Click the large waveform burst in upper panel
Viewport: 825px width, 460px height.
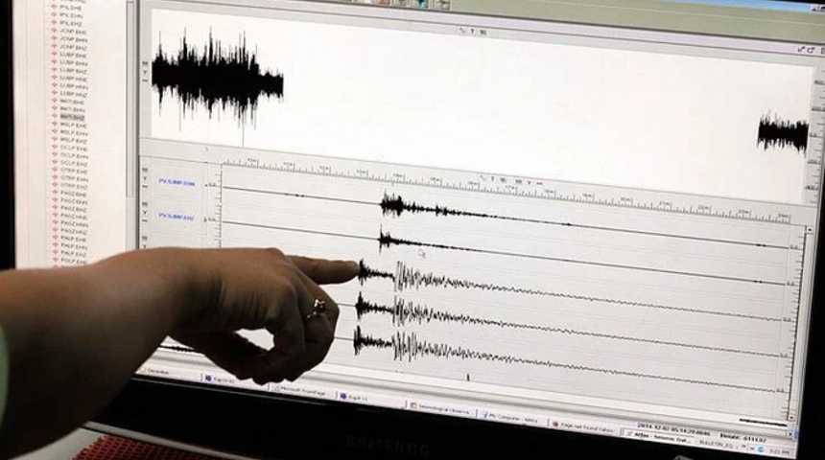(x=217, y=77)
